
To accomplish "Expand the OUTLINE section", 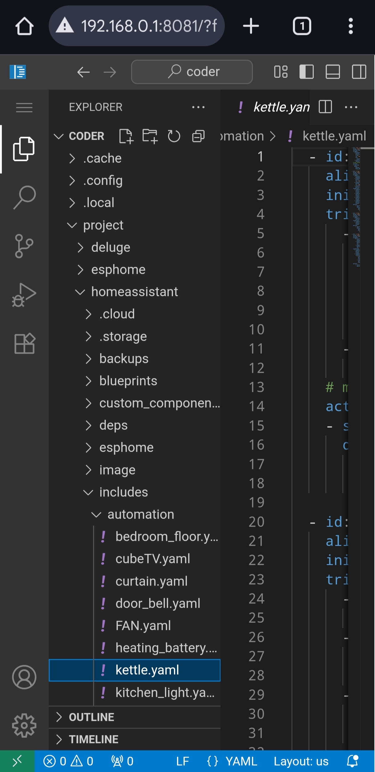I will point(91,717).
